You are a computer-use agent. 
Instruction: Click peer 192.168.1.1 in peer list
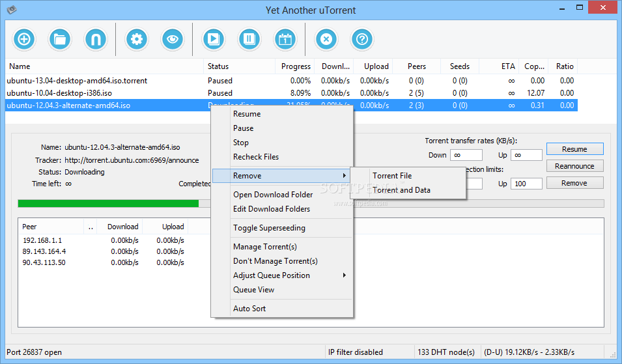(42, 240)
